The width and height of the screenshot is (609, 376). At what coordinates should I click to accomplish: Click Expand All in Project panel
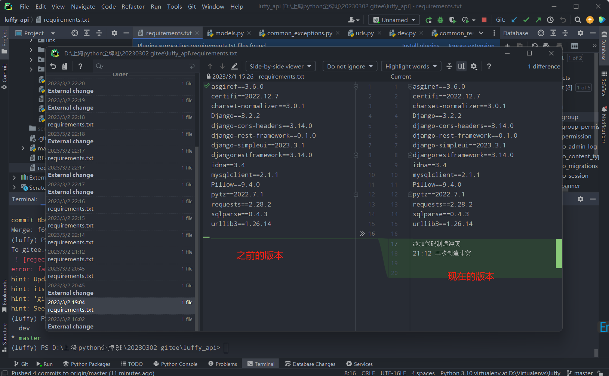pyautogui.click(x=87, y=33)
